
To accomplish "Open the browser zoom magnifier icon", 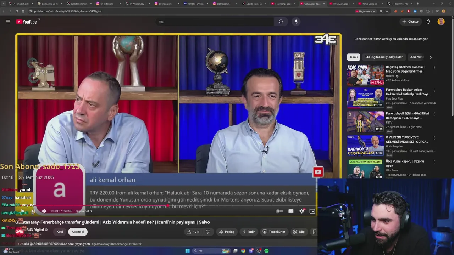I will [x=381, y=11].
